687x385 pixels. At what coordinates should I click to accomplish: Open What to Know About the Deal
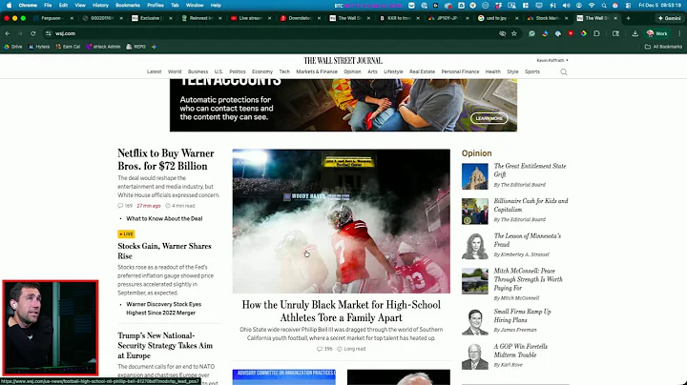164,218
